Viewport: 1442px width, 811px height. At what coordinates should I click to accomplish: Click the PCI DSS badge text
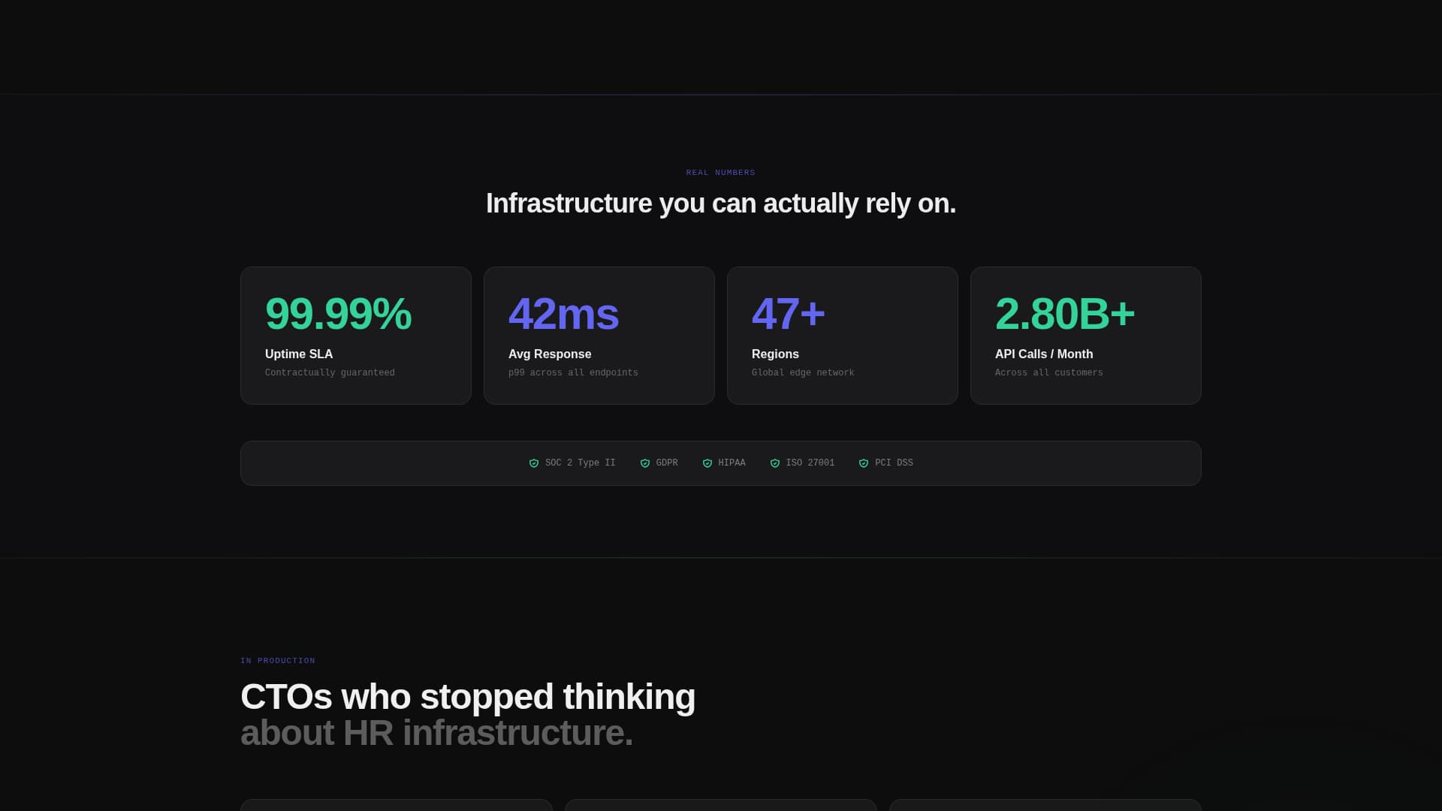[894, 463]
